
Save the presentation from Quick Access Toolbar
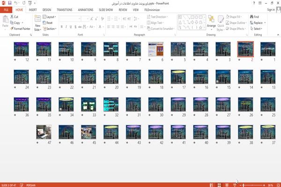coord(10,3)
